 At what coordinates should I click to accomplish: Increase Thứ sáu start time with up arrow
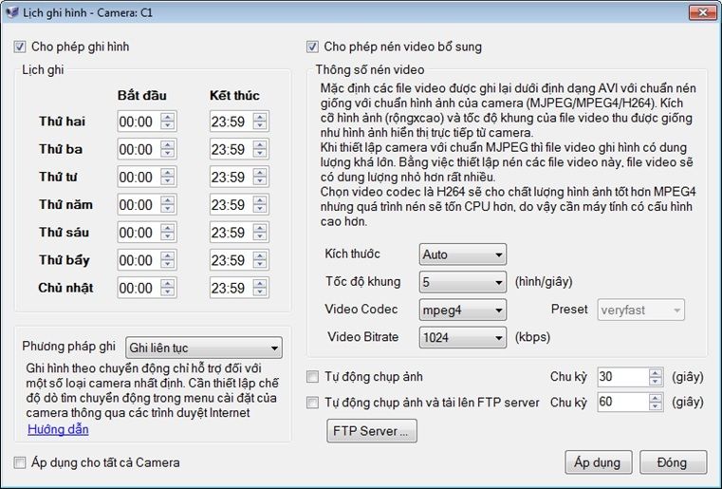[168, 228]
